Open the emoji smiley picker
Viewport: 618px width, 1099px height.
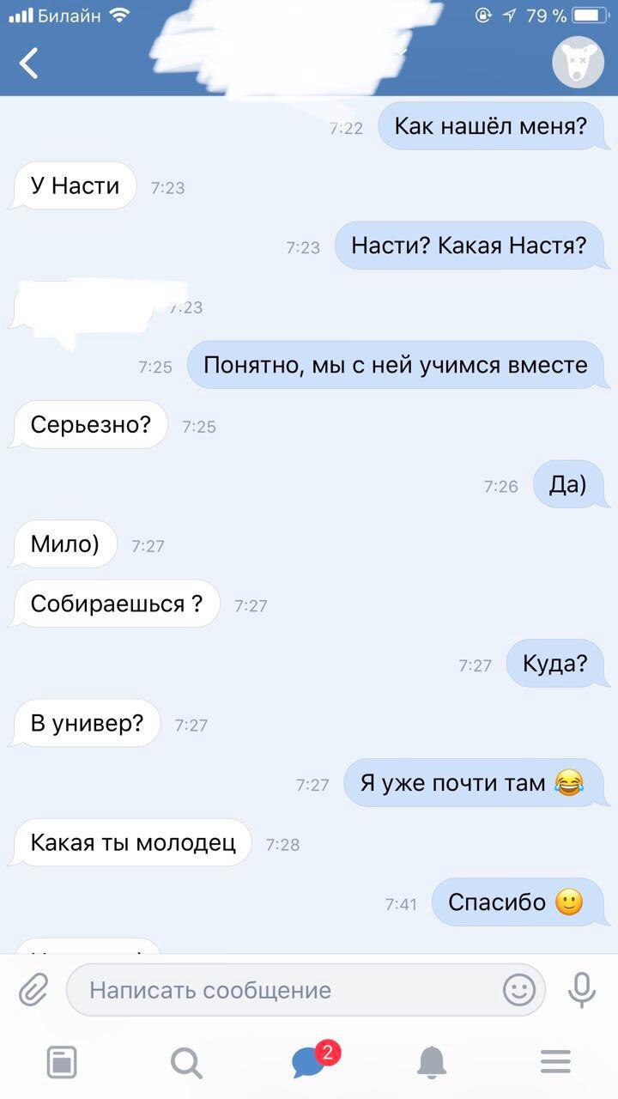tap(519, 990)
